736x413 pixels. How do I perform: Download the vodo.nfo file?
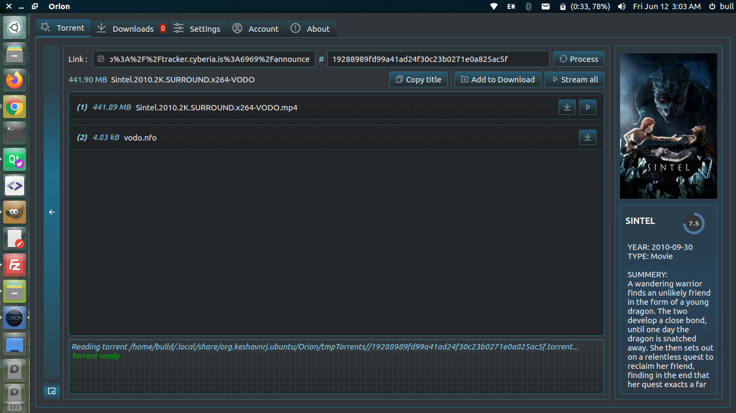tap(587, 137)
